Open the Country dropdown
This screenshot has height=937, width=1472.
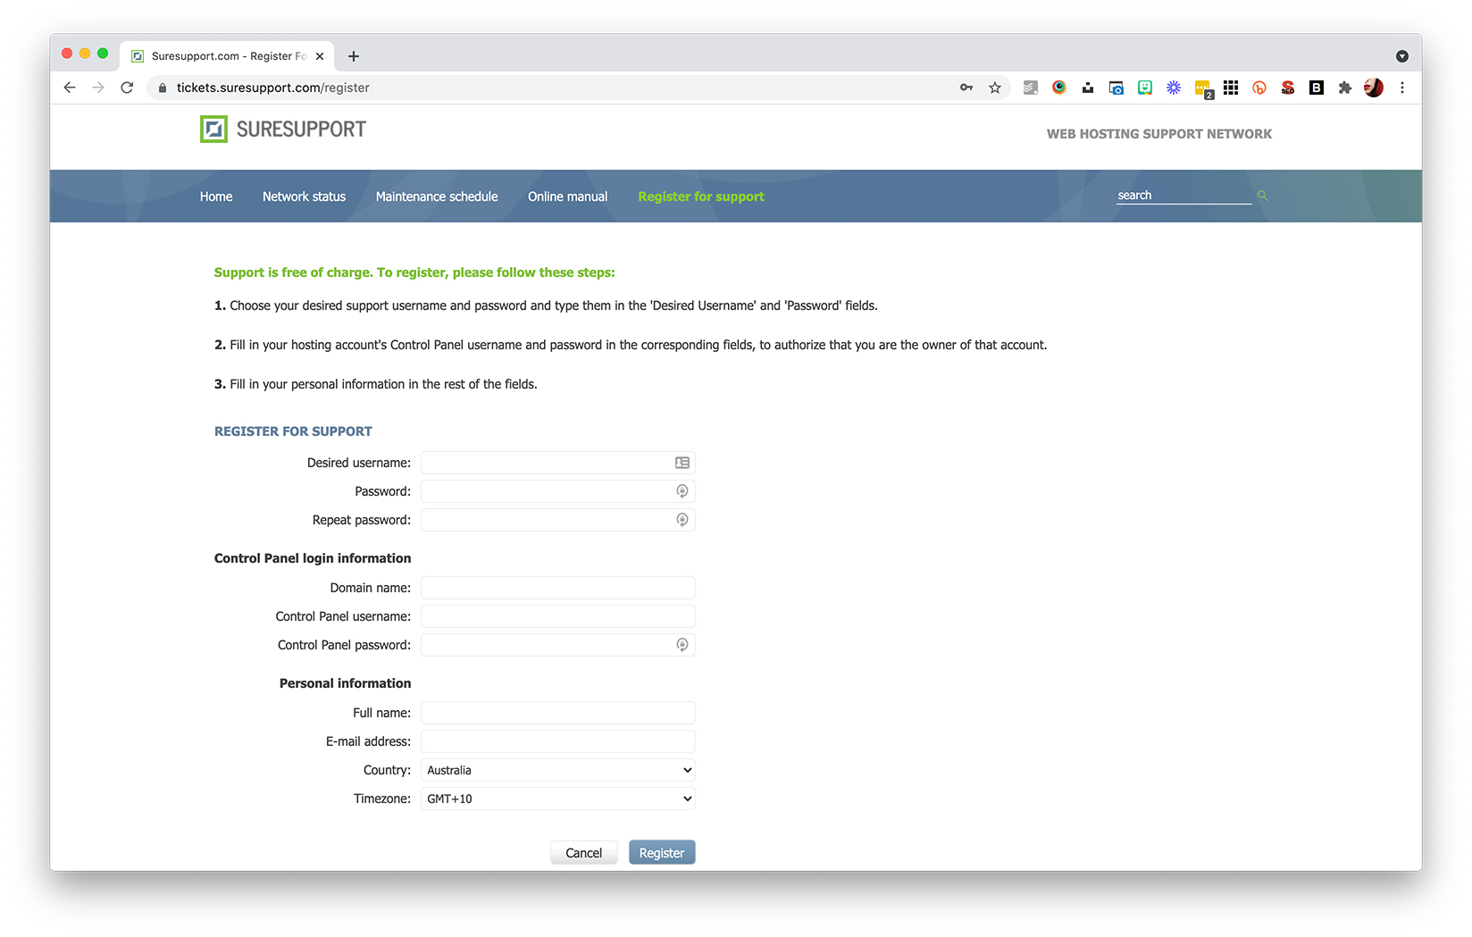pyautogui.click(x=558, y=770)
